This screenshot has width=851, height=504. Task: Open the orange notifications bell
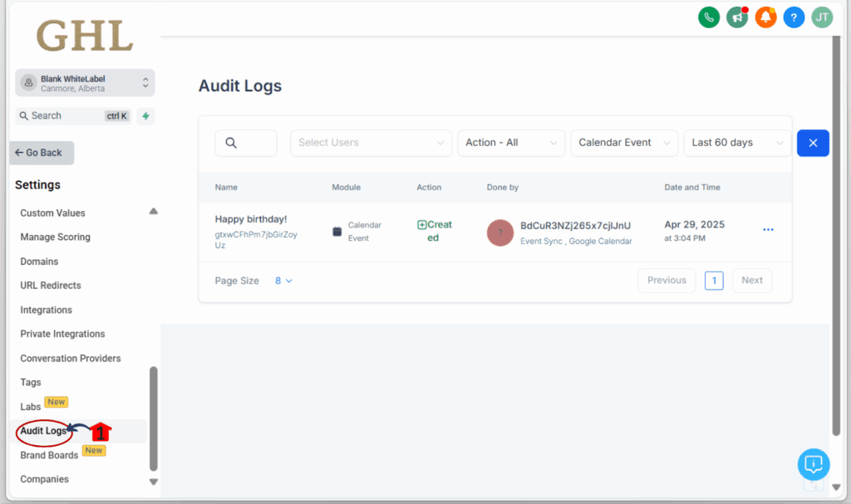pos(765,17)
